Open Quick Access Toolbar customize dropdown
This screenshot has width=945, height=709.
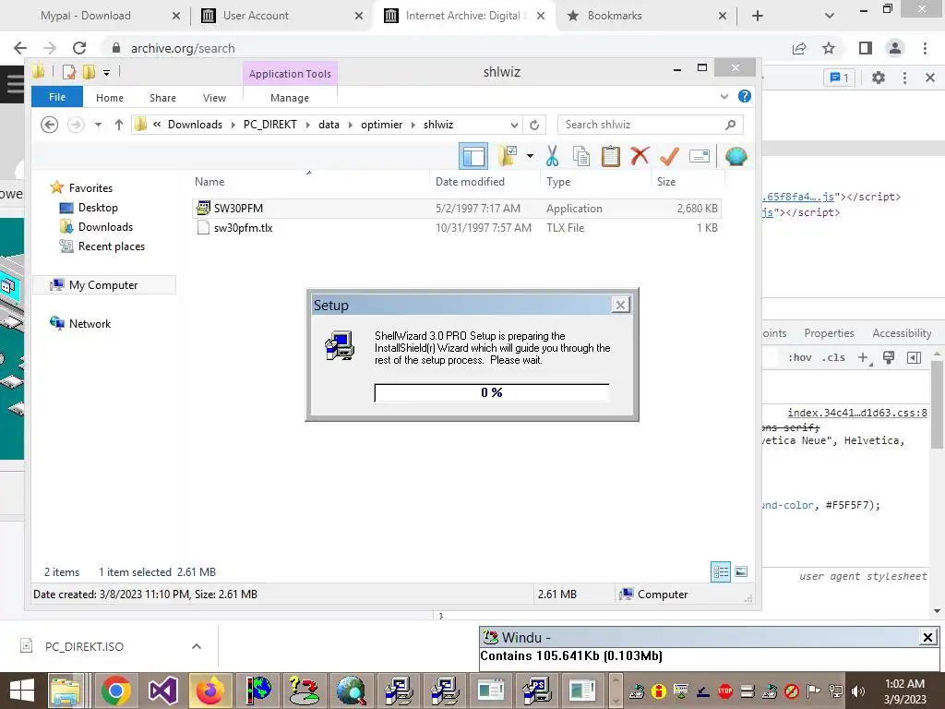[106, 72]
